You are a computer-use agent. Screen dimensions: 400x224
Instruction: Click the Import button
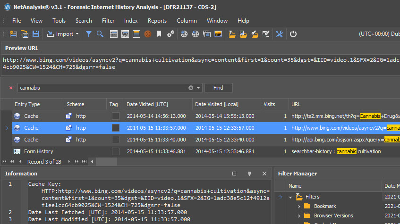60,34
